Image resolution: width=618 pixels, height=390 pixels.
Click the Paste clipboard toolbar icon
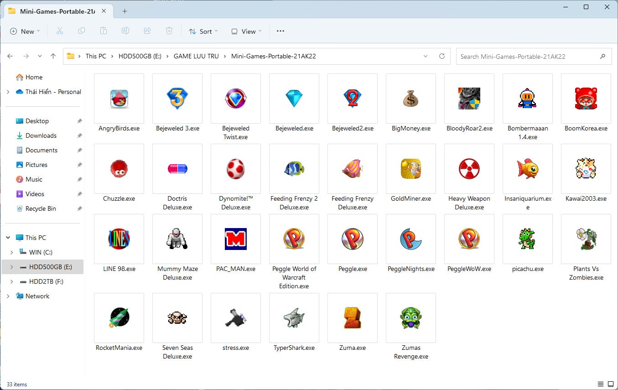pyautogui.click(x=104, y=31)
